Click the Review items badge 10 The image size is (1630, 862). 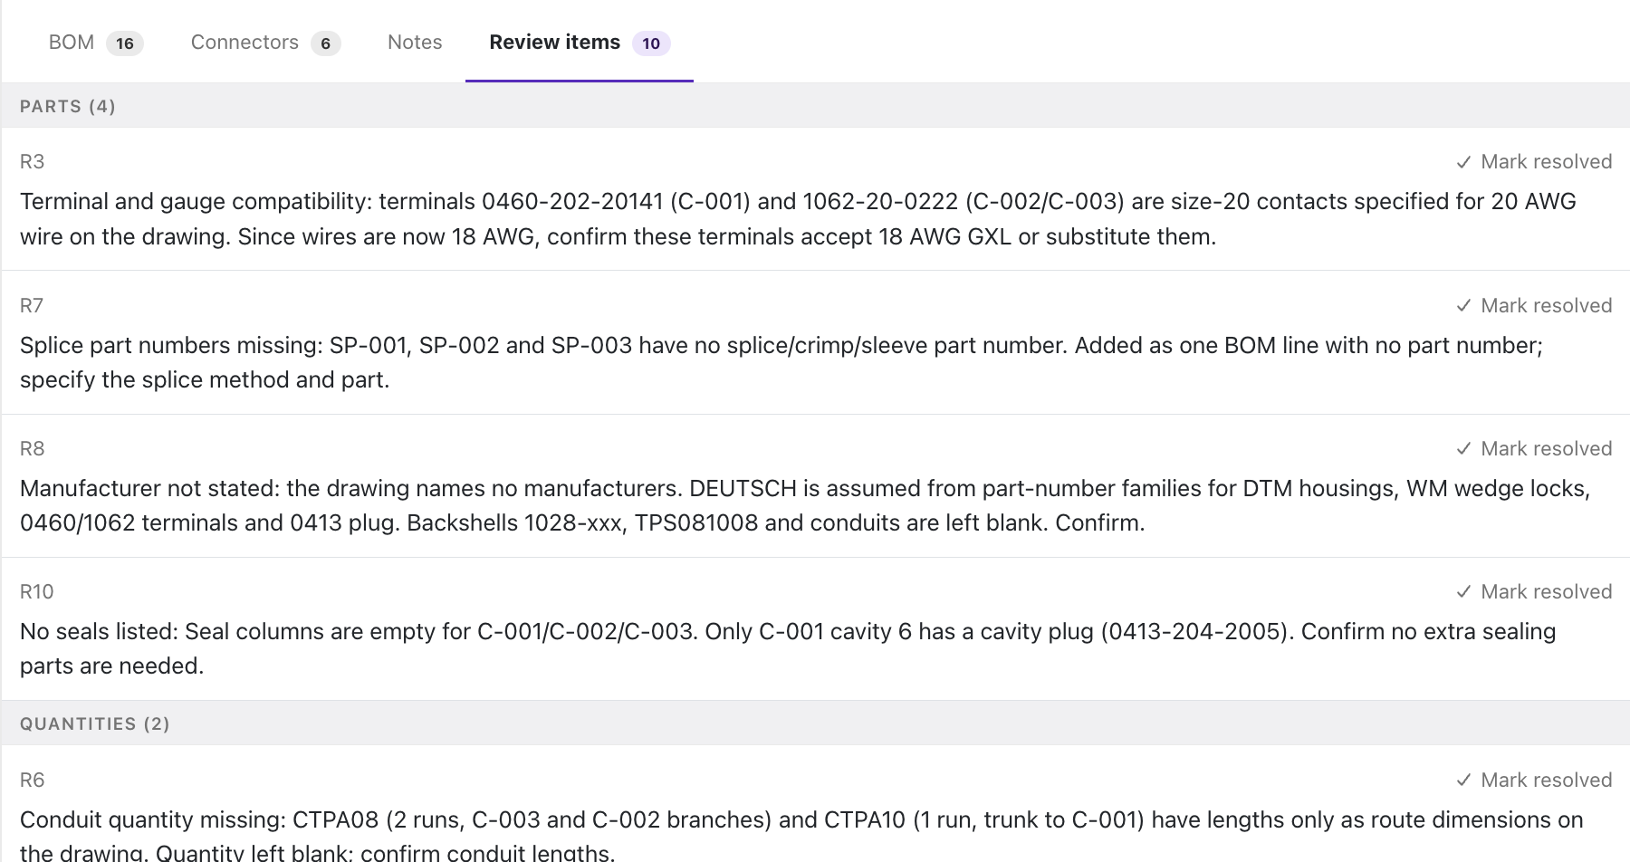(651, 43)
